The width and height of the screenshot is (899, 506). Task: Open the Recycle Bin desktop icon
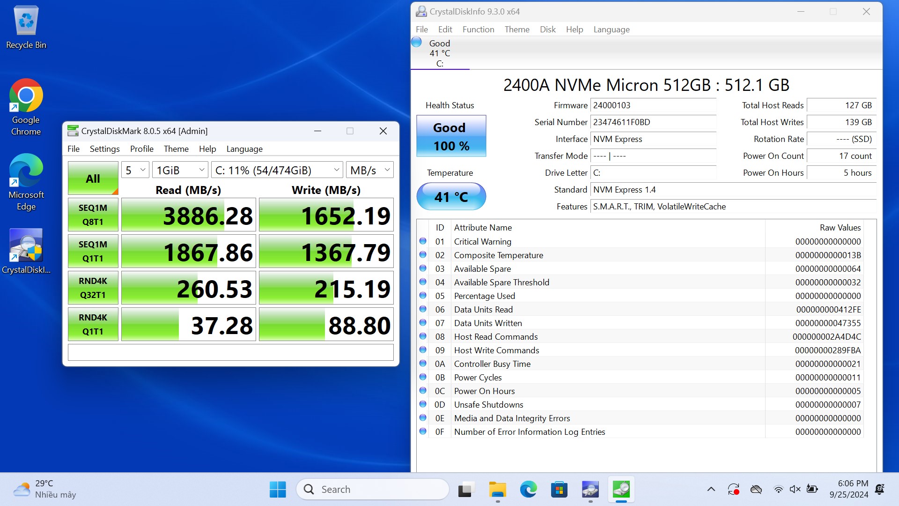(26, 27)
